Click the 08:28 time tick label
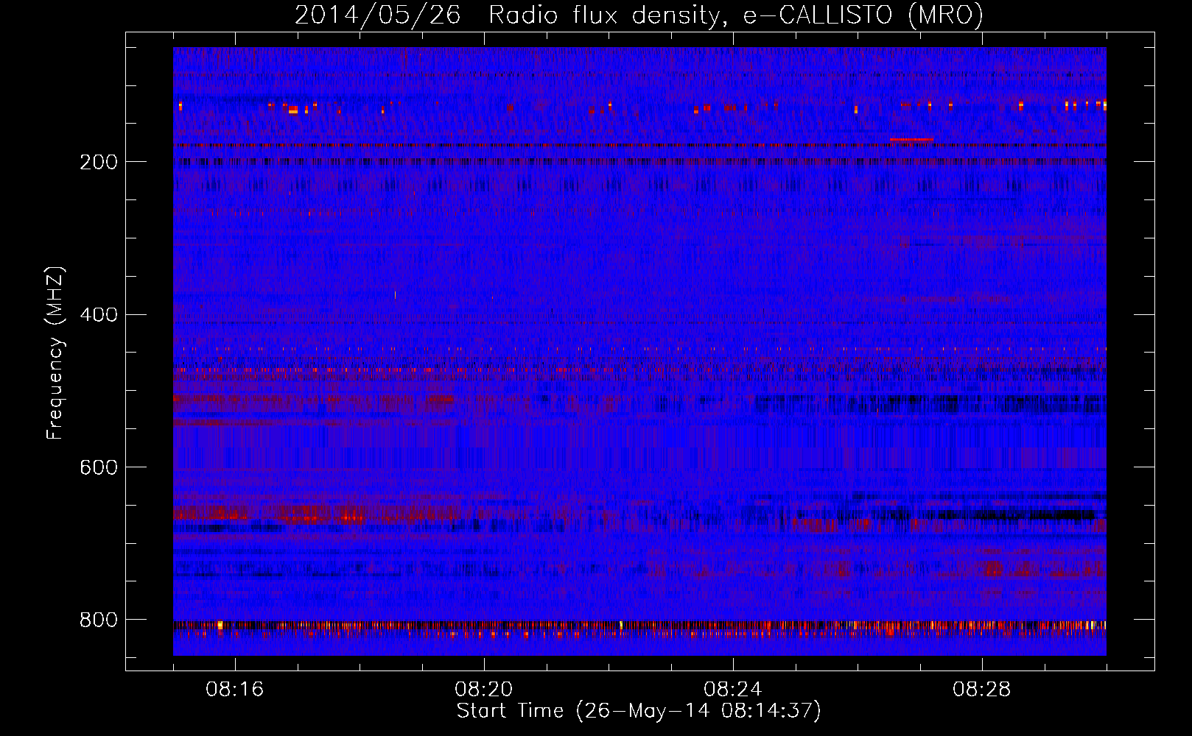Screen dimensions: 1192x736 pos(982,690)
